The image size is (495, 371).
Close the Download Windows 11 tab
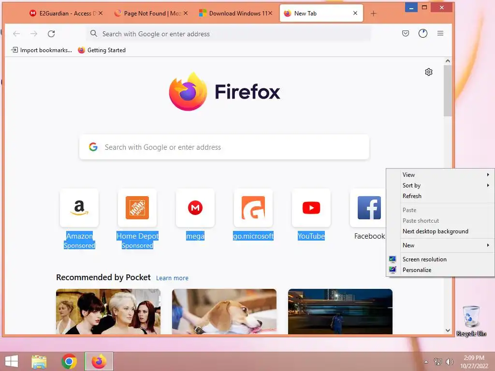tap(270, 13)
